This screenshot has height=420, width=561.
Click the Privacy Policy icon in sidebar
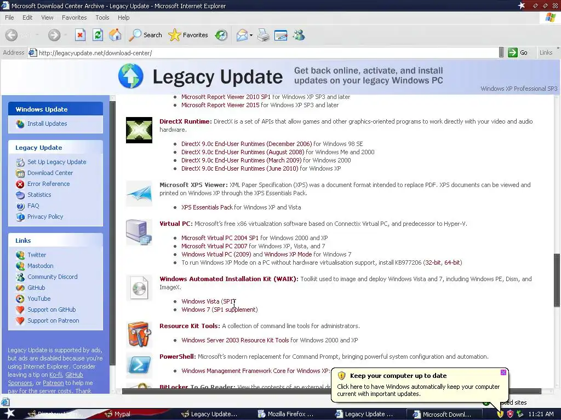tap(20, 217)
